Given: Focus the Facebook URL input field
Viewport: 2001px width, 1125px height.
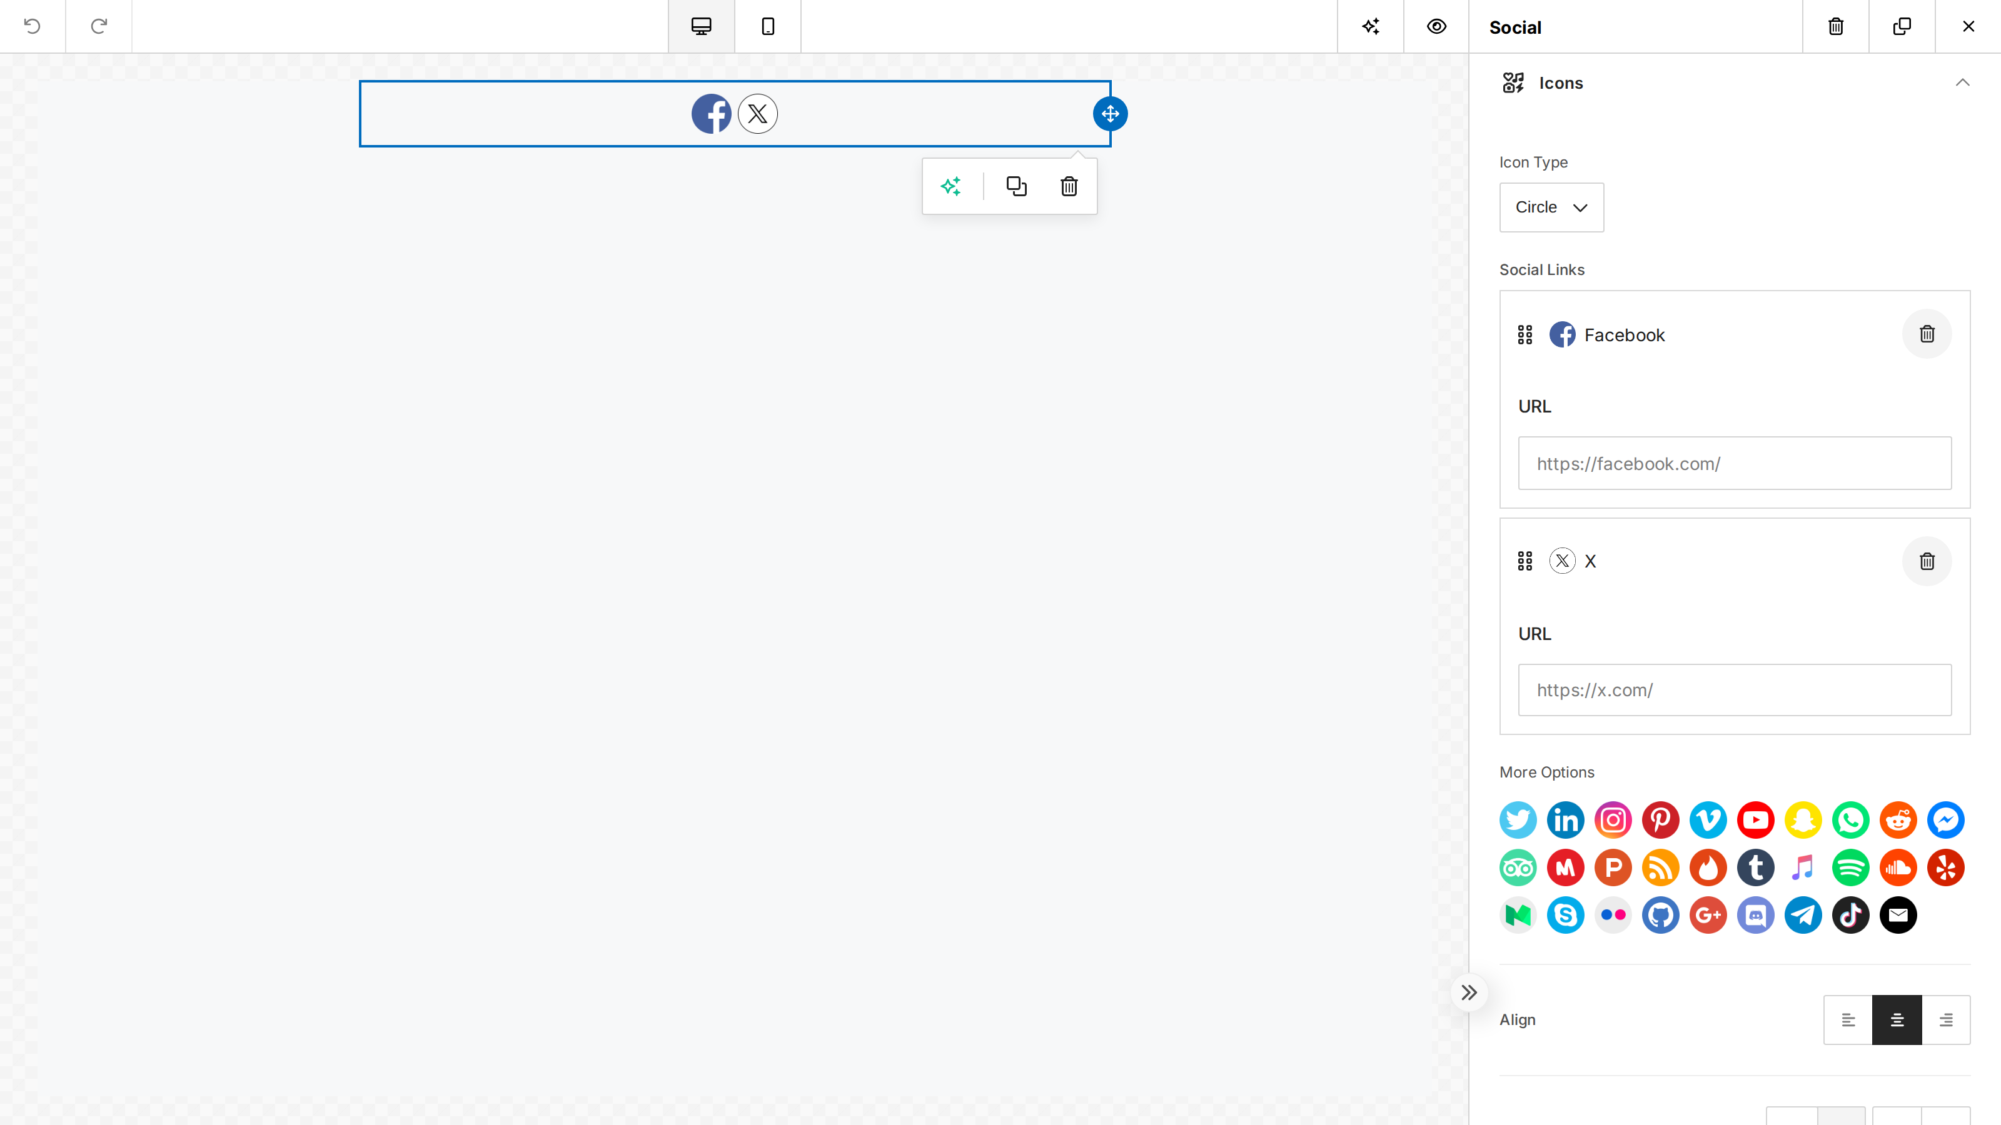Looking at the screenshot, I should coord(1735,462).
